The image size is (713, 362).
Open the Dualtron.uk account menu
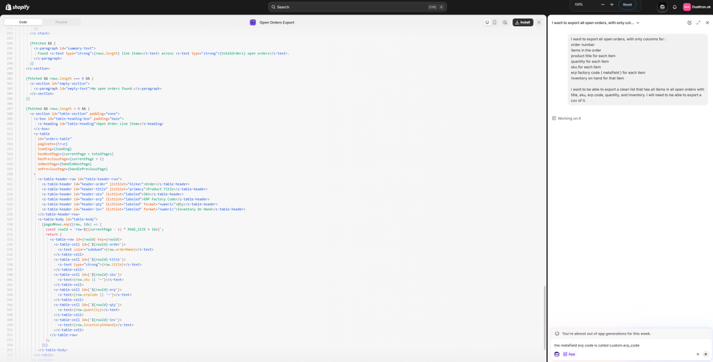click(696, 7)
